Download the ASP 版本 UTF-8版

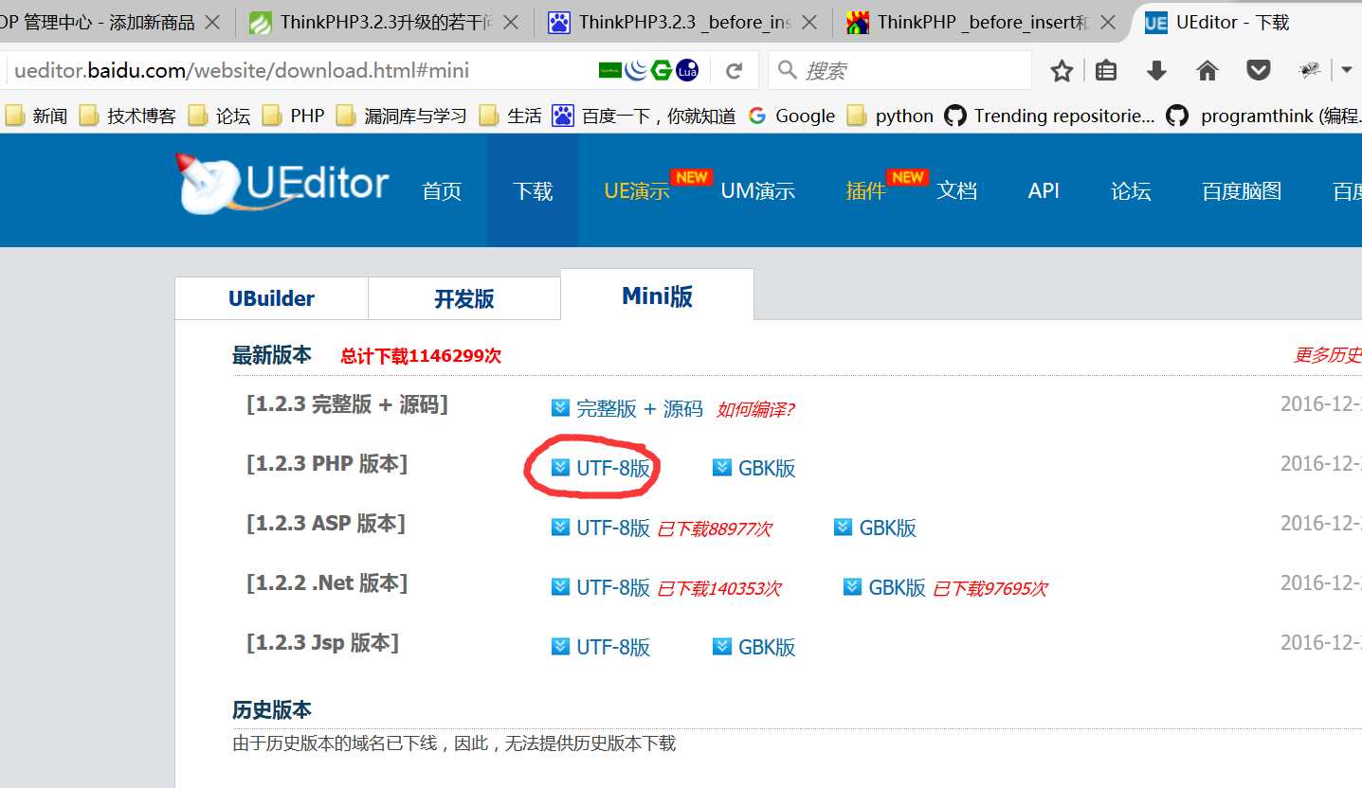[x=601, y=528]
